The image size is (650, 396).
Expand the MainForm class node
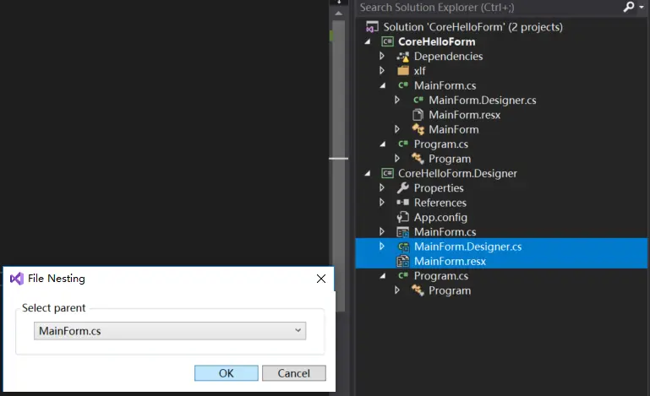coord(397,129)
